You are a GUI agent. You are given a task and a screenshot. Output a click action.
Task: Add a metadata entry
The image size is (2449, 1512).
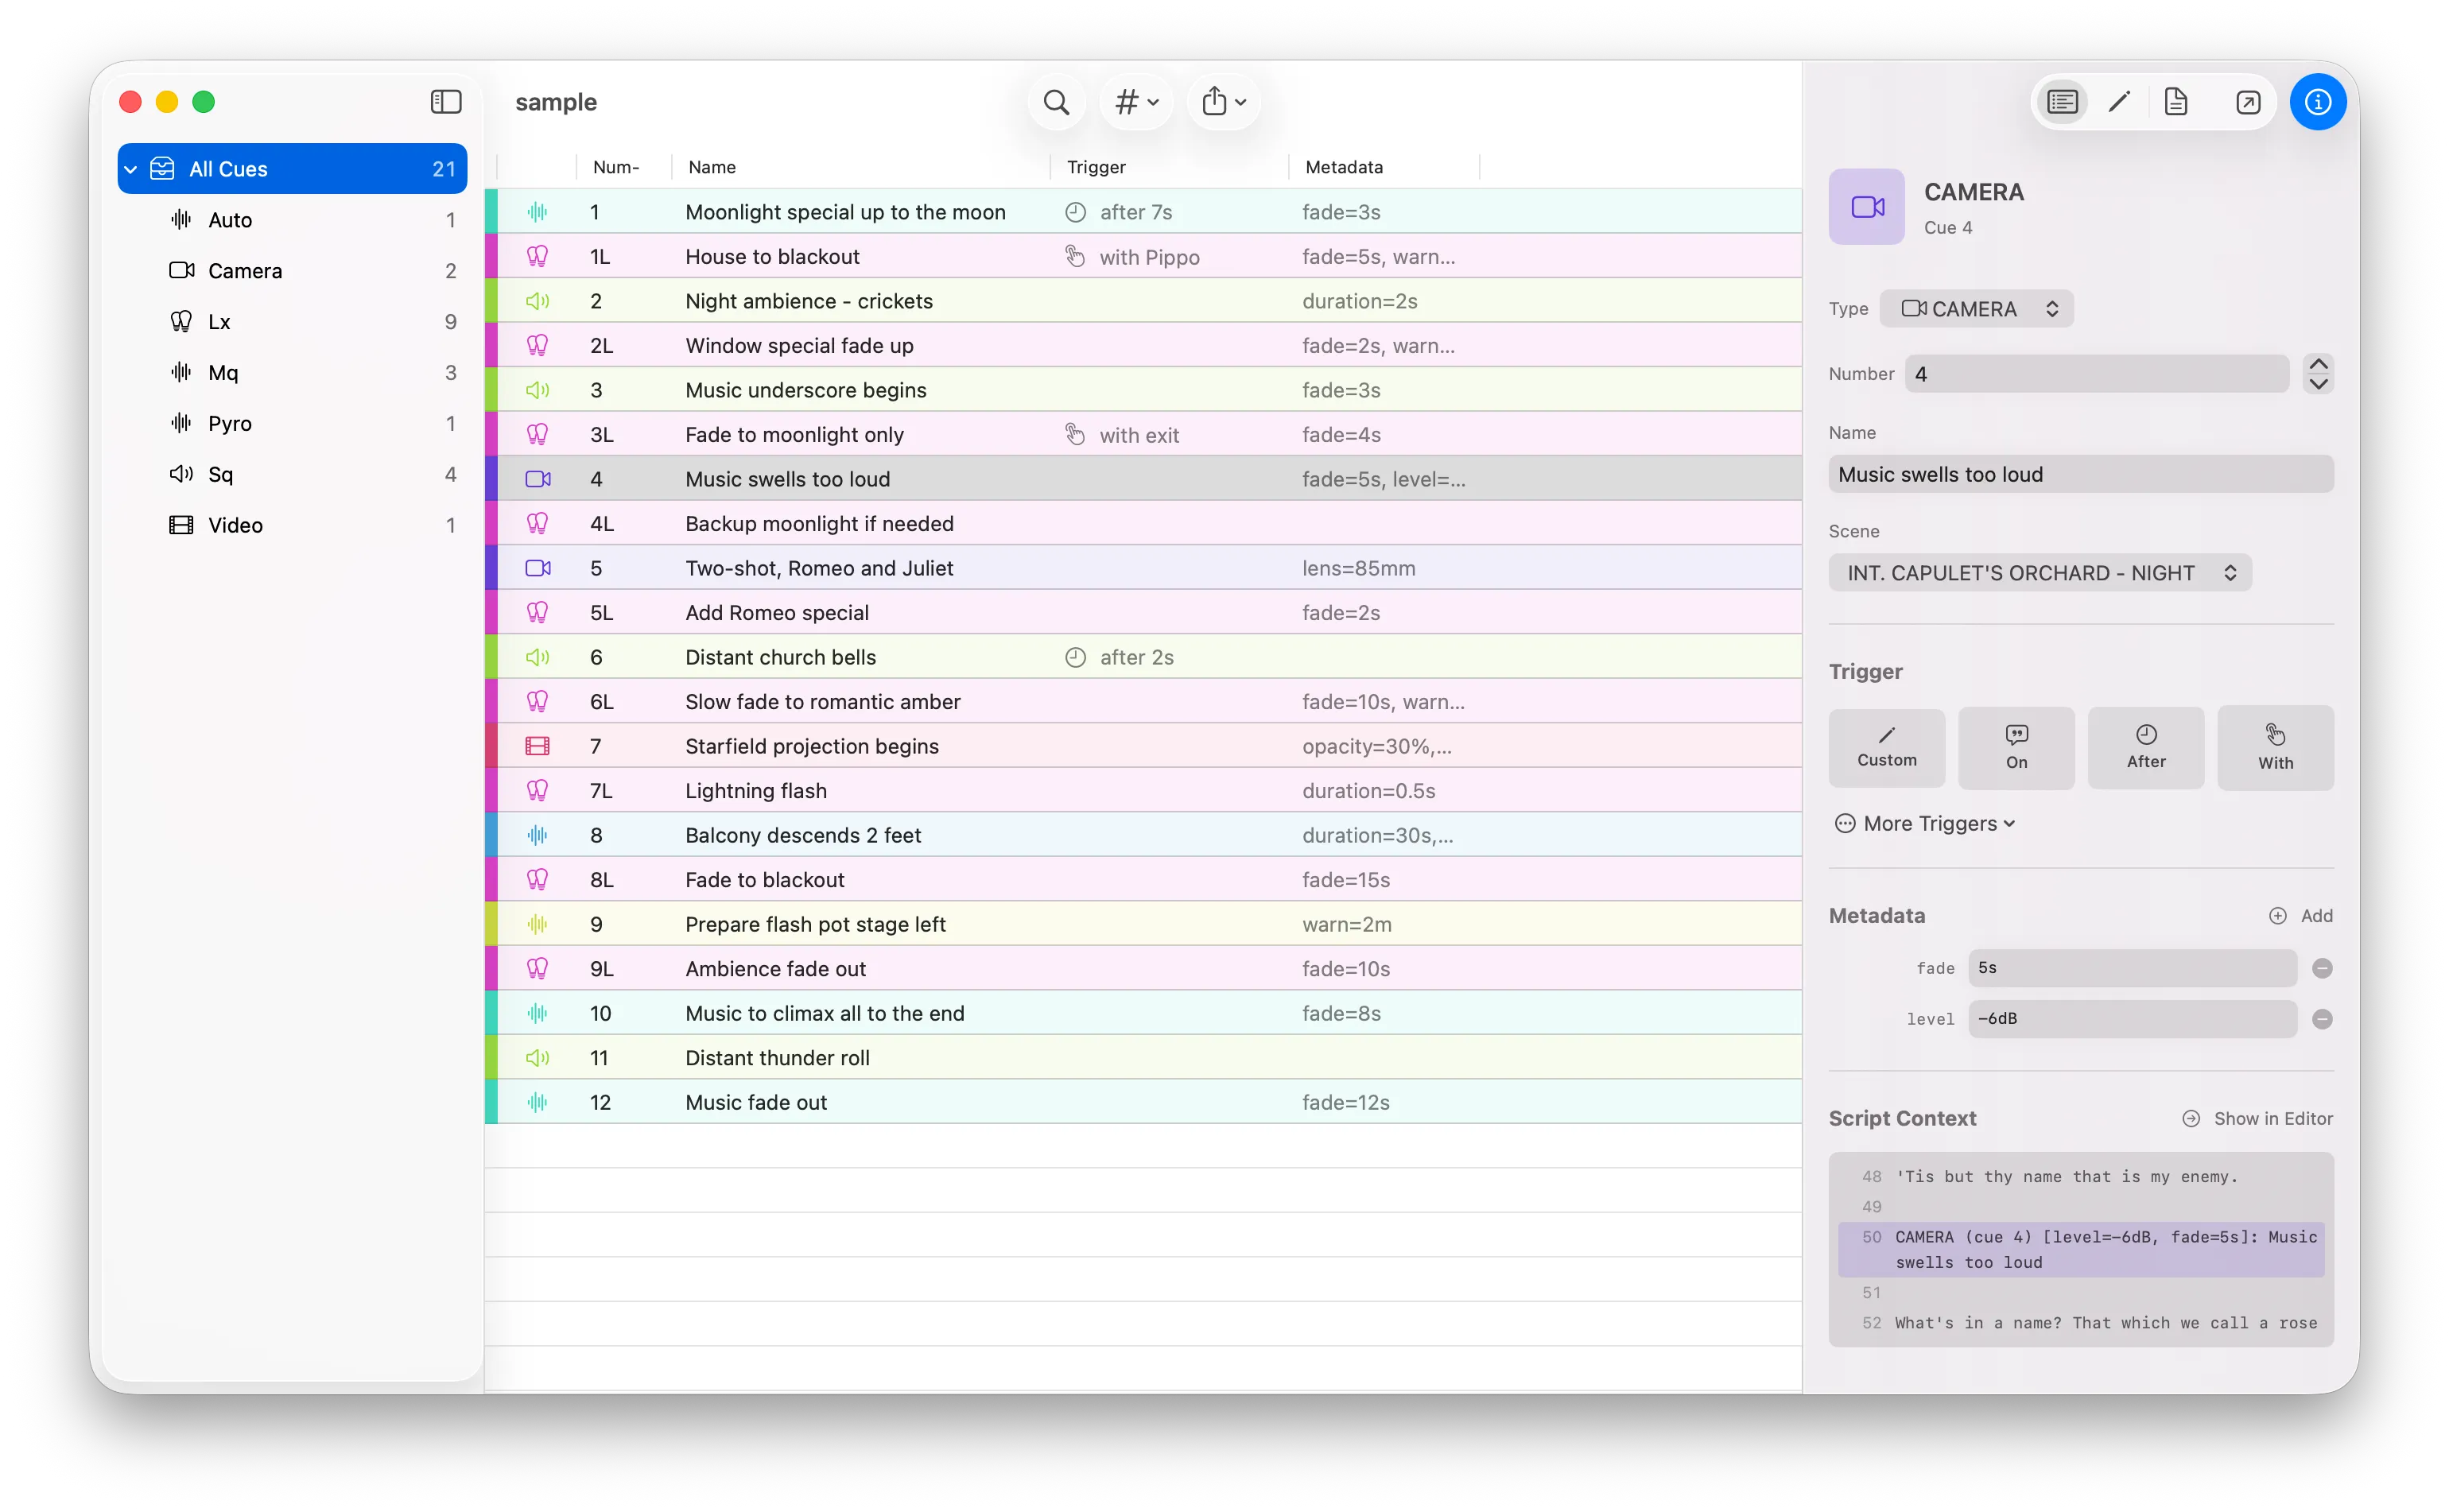pos(2300,916)
